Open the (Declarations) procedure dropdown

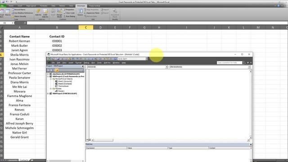[x=249, y=67]
